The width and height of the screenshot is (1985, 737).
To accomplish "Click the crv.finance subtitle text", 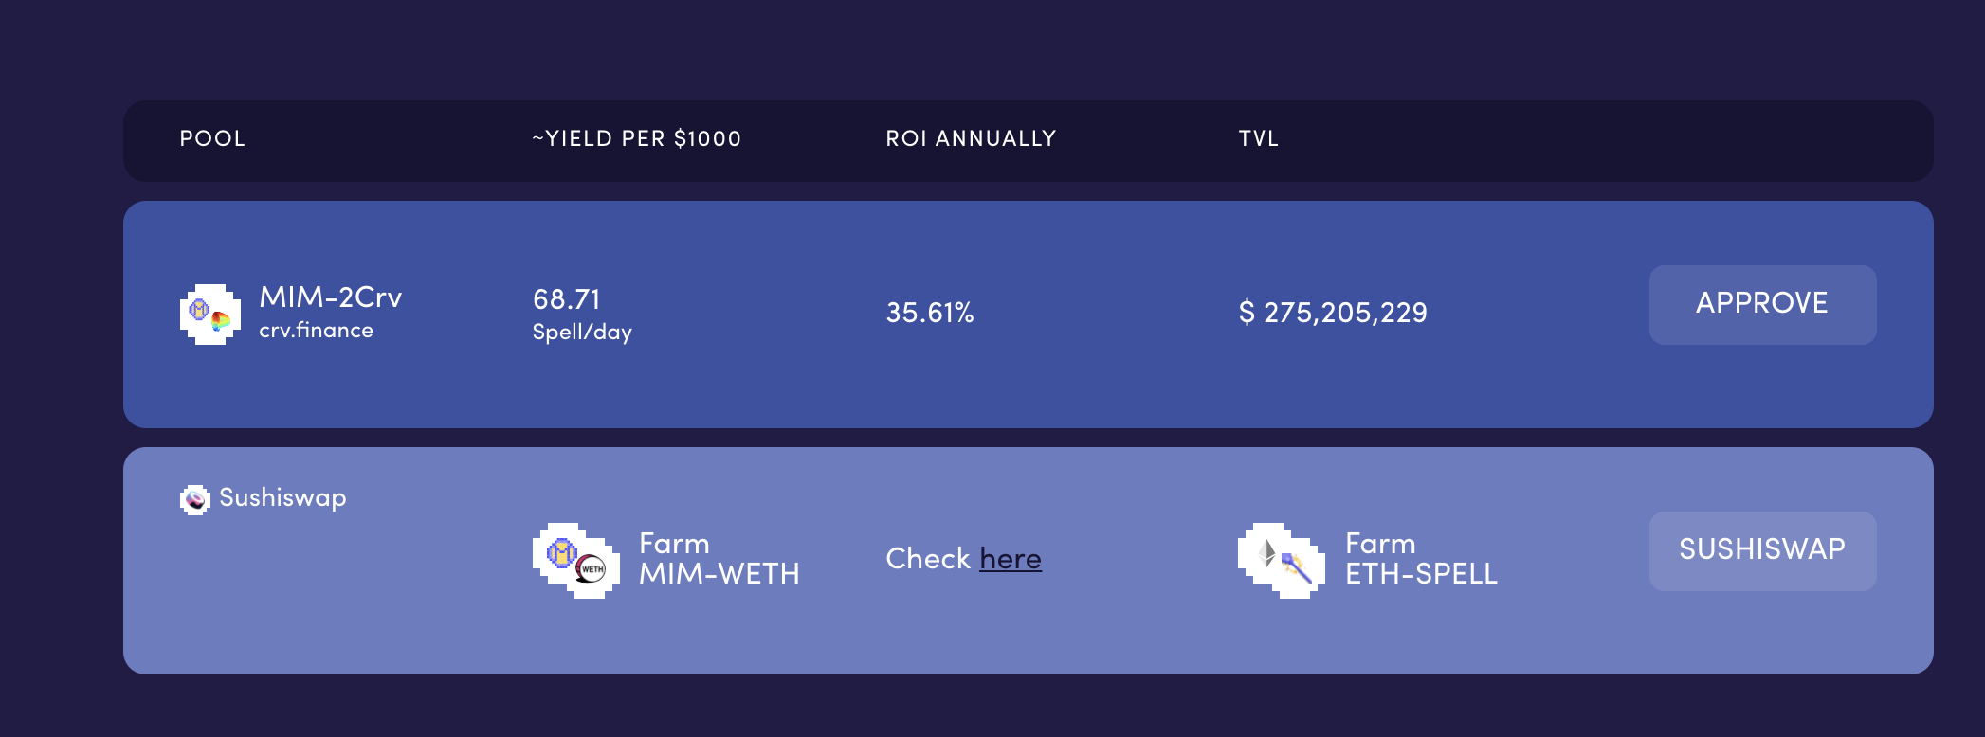I will (x=316, y=331).
